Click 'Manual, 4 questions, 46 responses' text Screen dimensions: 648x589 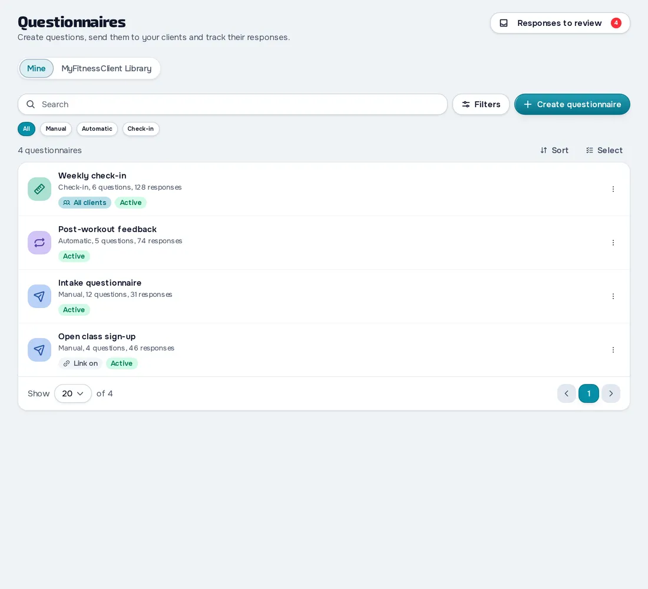(116, 348)
